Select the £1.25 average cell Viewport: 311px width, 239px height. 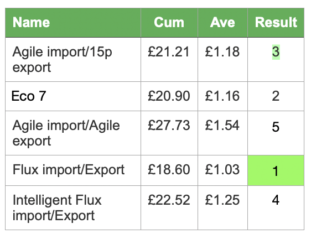click(222, 207)
